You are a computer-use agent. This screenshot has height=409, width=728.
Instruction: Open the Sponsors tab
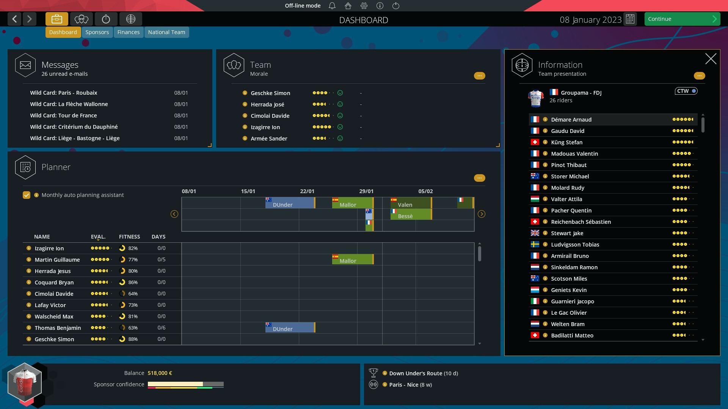pos(97,32)
